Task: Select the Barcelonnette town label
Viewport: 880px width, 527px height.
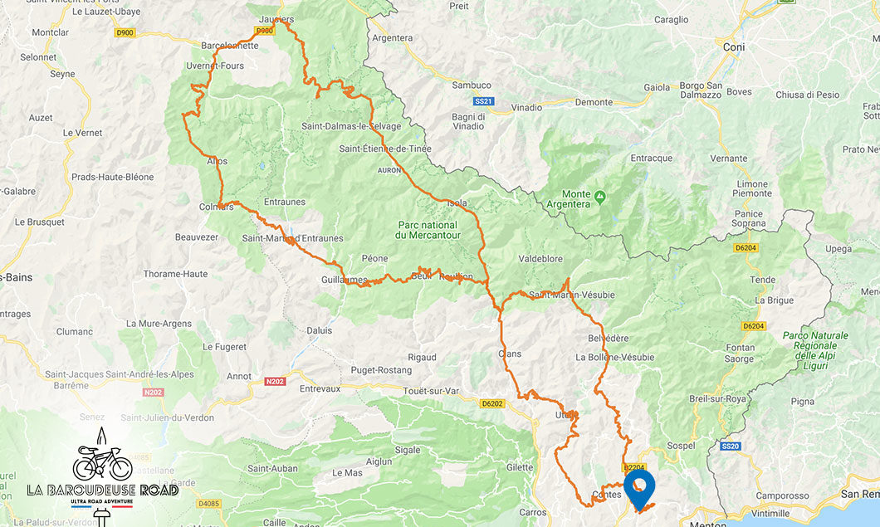Action: pyautogui.click(x=229, y=46)
